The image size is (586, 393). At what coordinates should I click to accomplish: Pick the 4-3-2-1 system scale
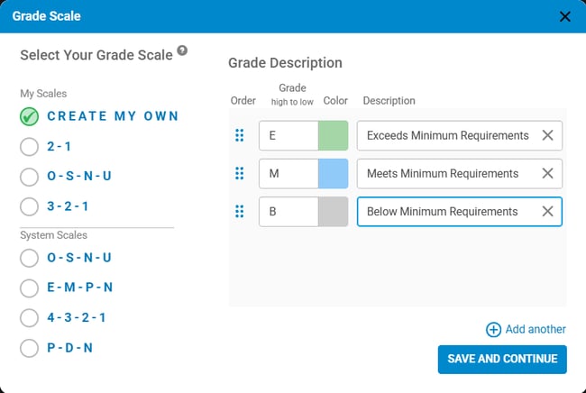coord(29,317)
